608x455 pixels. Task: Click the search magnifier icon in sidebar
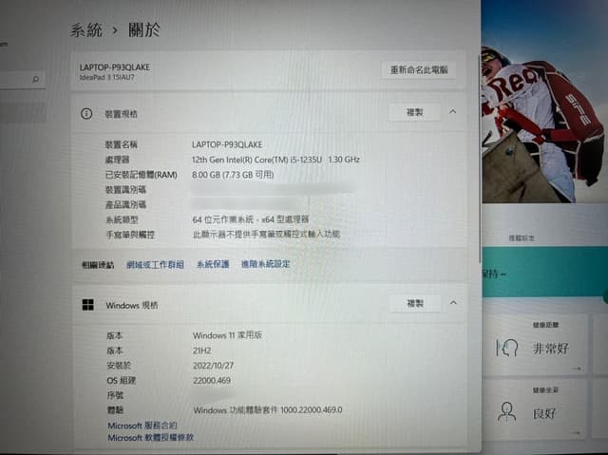[36, 80]
